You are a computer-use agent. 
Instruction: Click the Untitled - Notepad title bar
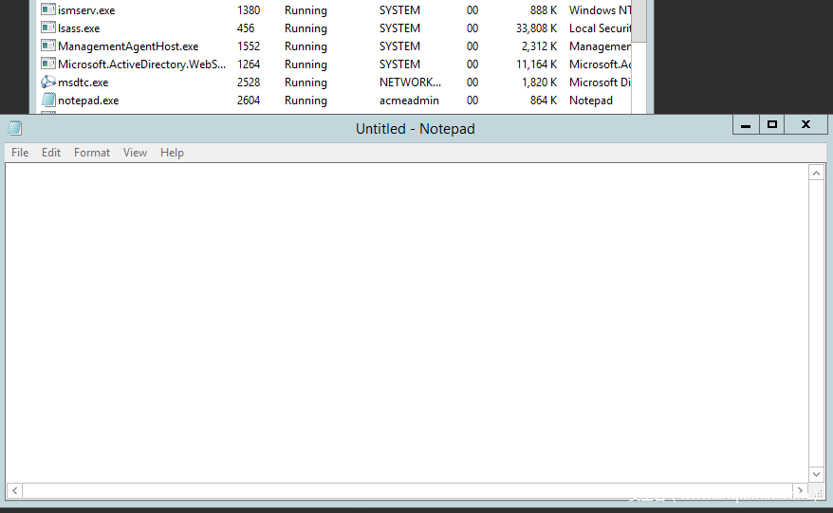tap(415, 129)
